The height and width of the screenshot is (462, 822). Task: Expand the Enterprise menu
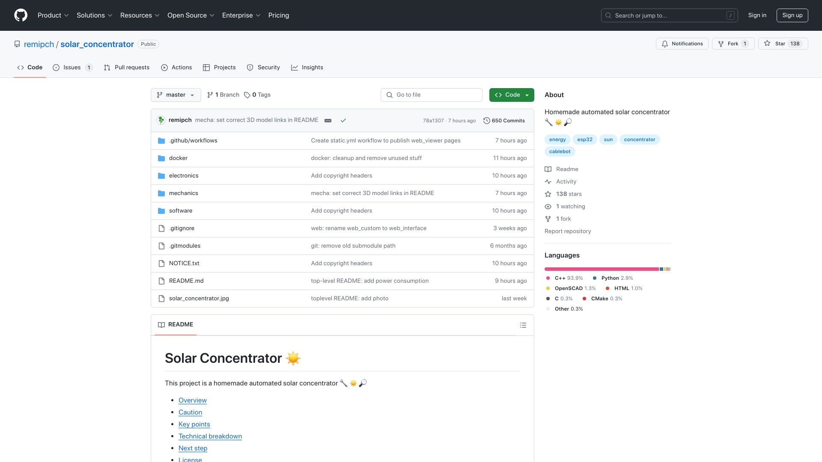point(241,15)
